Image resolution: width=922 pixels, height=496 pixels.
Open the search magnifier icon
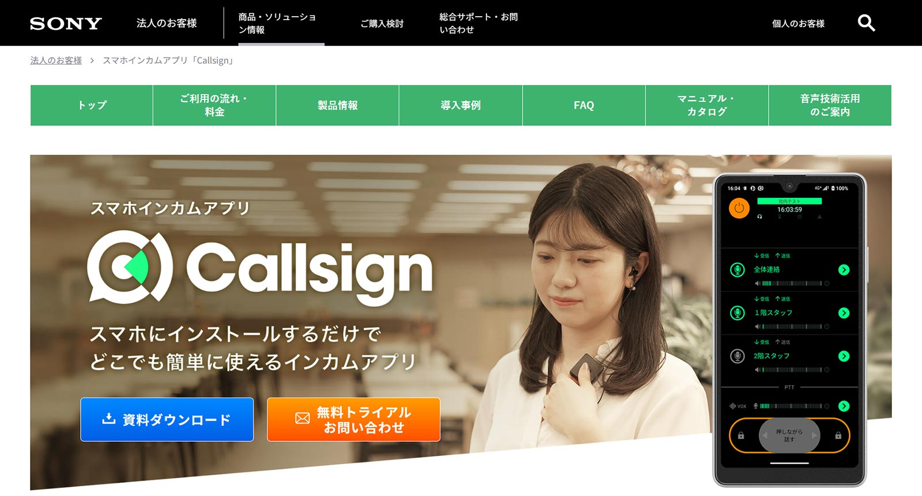(x=866, y=23)
